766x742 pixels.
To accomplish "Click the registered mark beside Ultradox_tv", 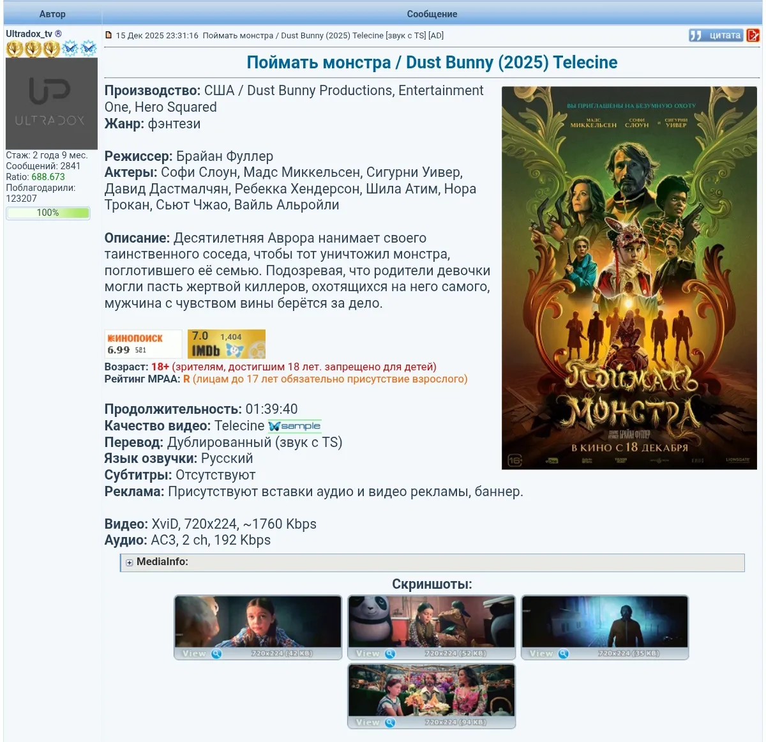I will 59,34.
